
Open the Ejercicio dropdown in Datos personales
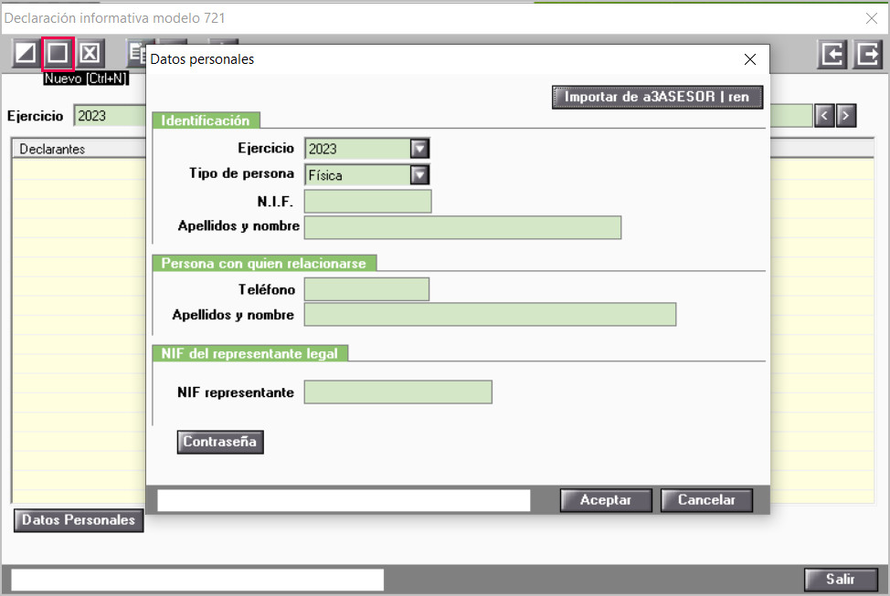click(419, 149)
